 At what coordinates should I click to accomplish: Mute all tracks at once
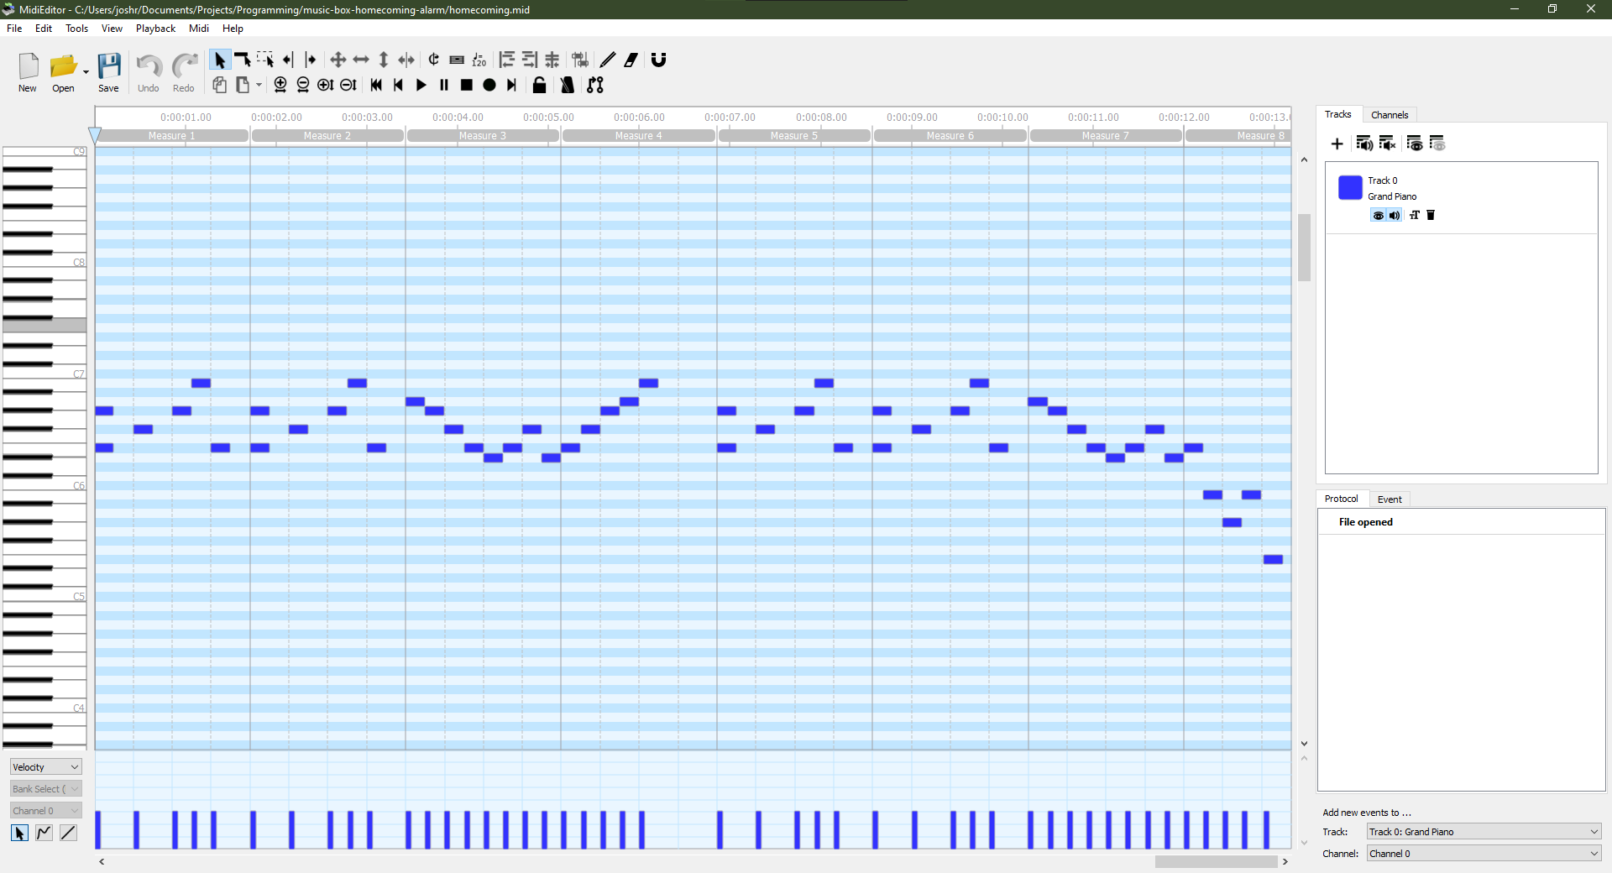[x=1388, y=144]
